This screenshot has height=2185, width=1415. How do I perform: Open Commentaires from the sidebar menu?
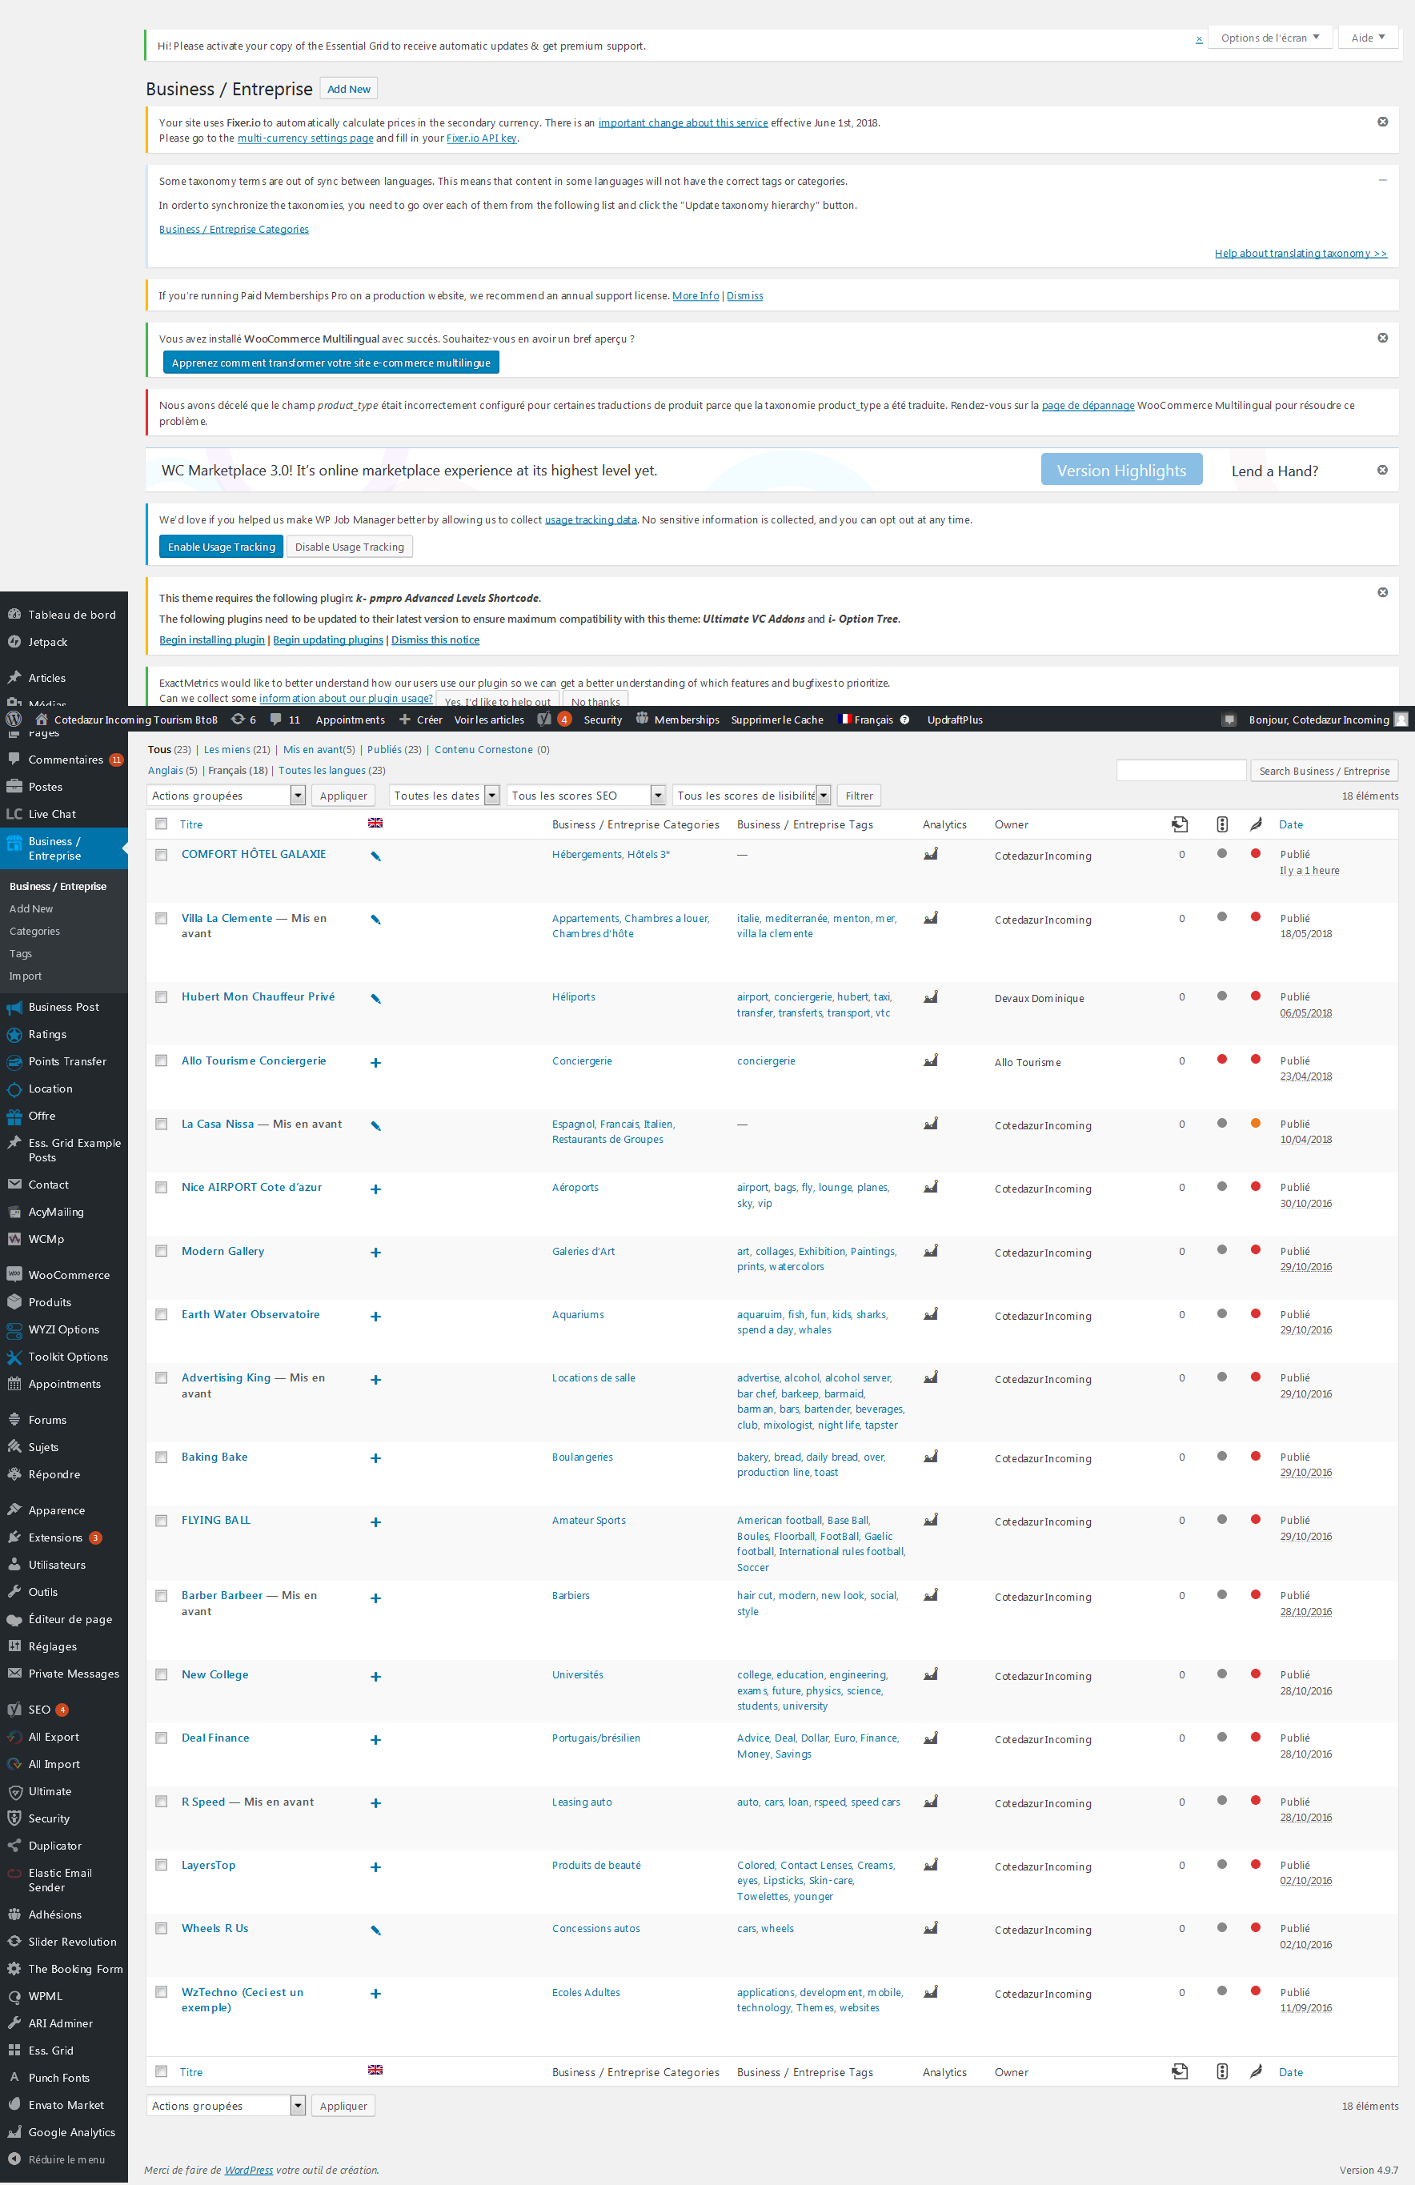click(64, 760)
